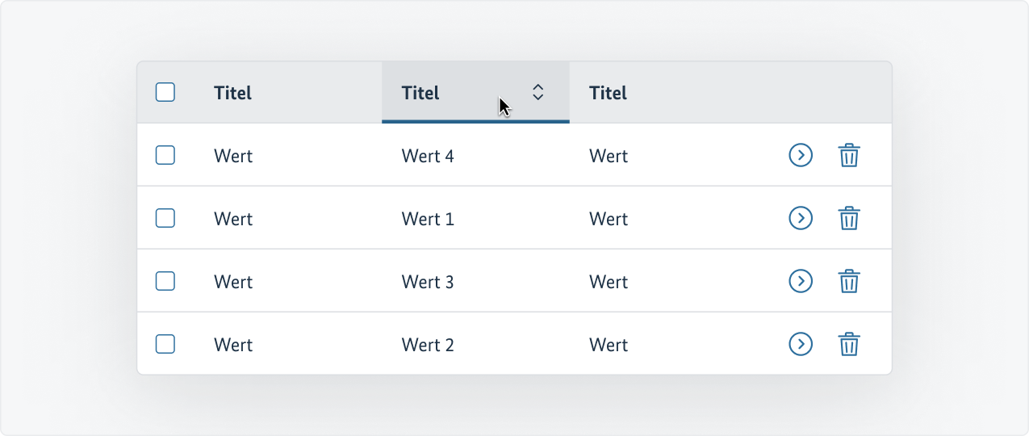Click the Wert 2 cell
The image size is (1029, 436).
tap(428, 345)
